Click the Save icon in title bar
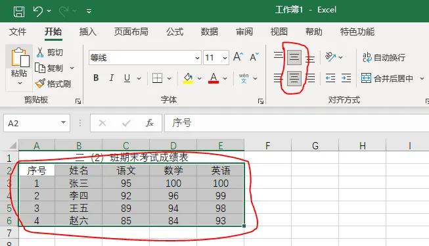This screenshot has height=246, width=429. click(19, 11)
